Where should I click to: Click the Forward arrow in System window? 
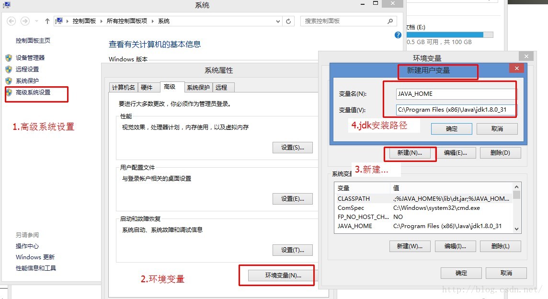click(x=25, y=22)
